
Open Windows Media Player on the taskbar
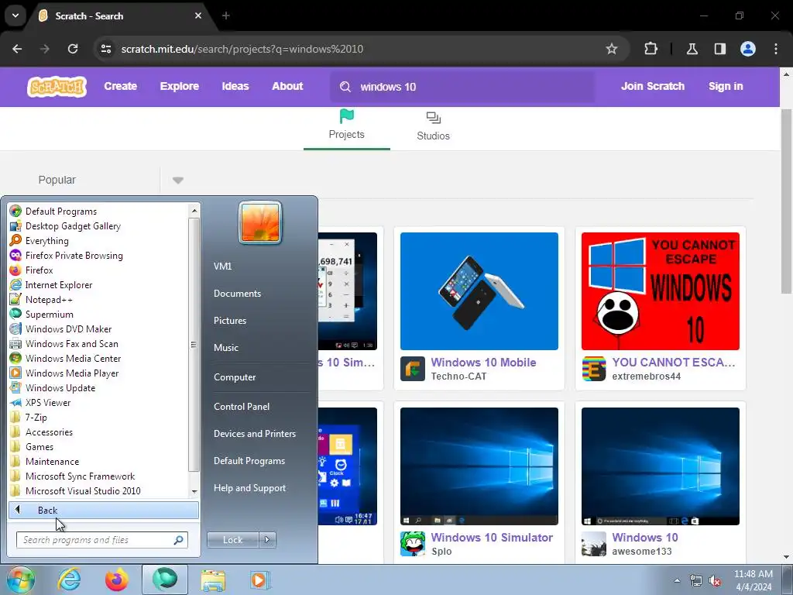(260, 580)
